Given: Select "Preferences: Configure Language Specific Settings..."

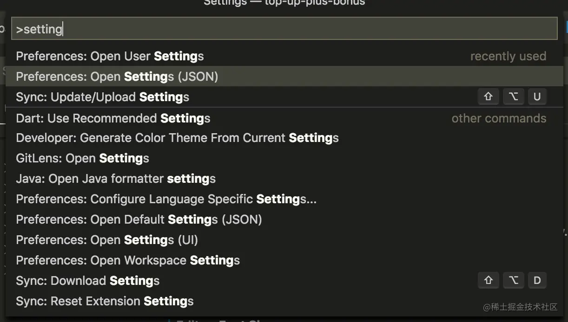Looking at the screenshot, I should point(166,199).
